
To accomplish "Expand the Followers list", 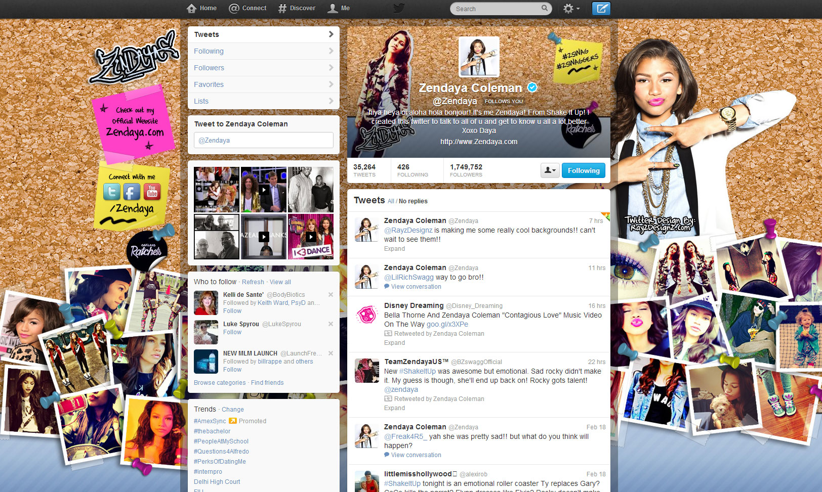I will pyautogui.click(x=263, y=68).
